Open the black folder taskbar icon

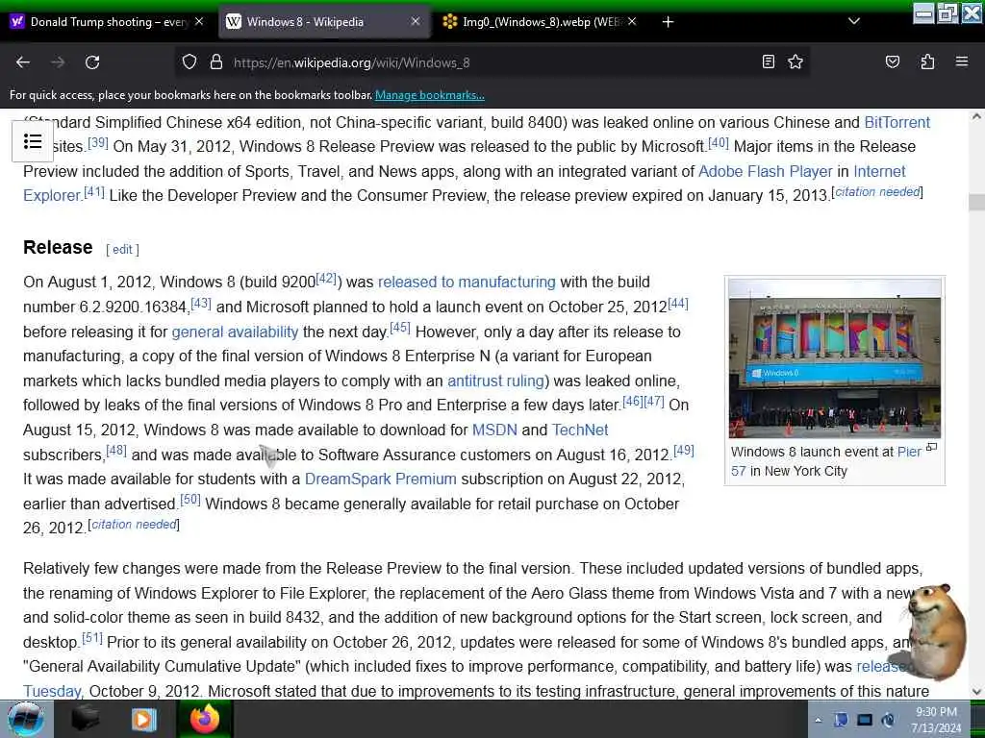[x=85, y=719]
